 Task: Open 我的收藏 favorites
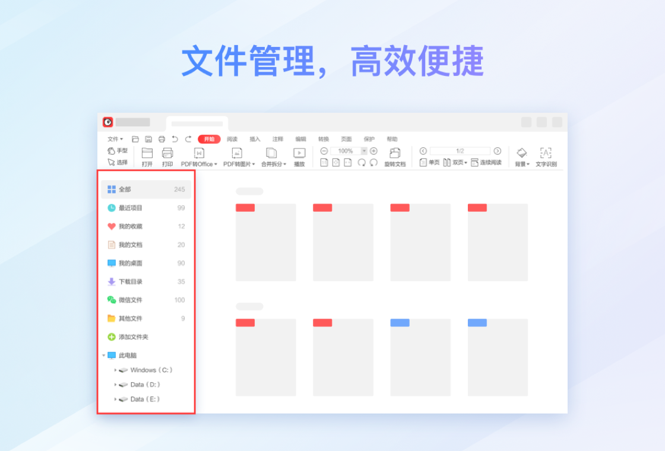tap(146, 226)
